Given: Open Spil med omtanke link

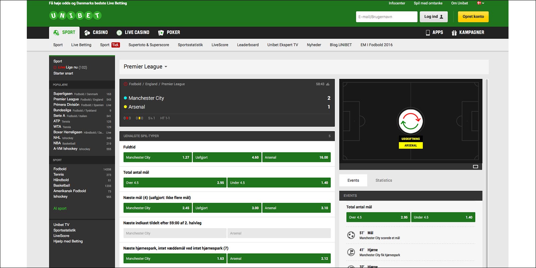Looking at the screenshot, I should [x=428, y=3].
